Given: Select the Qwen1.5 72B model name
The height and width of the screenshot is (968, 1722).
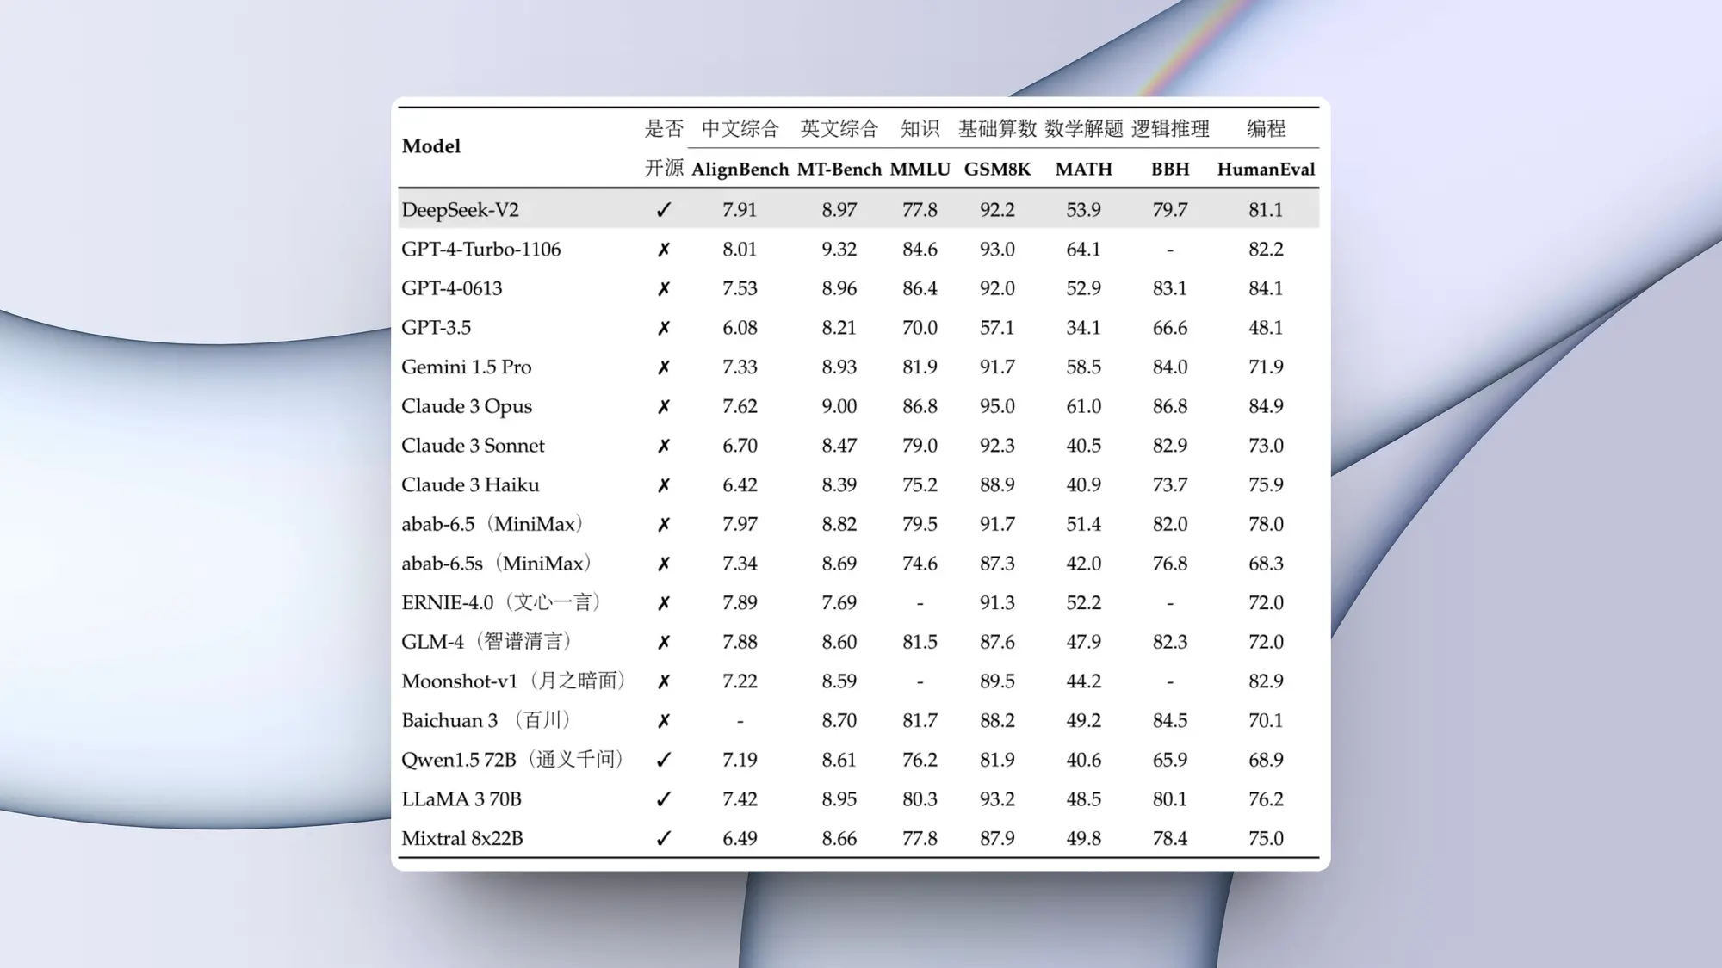Looking at the screenshot, I should tap(514, 760).
